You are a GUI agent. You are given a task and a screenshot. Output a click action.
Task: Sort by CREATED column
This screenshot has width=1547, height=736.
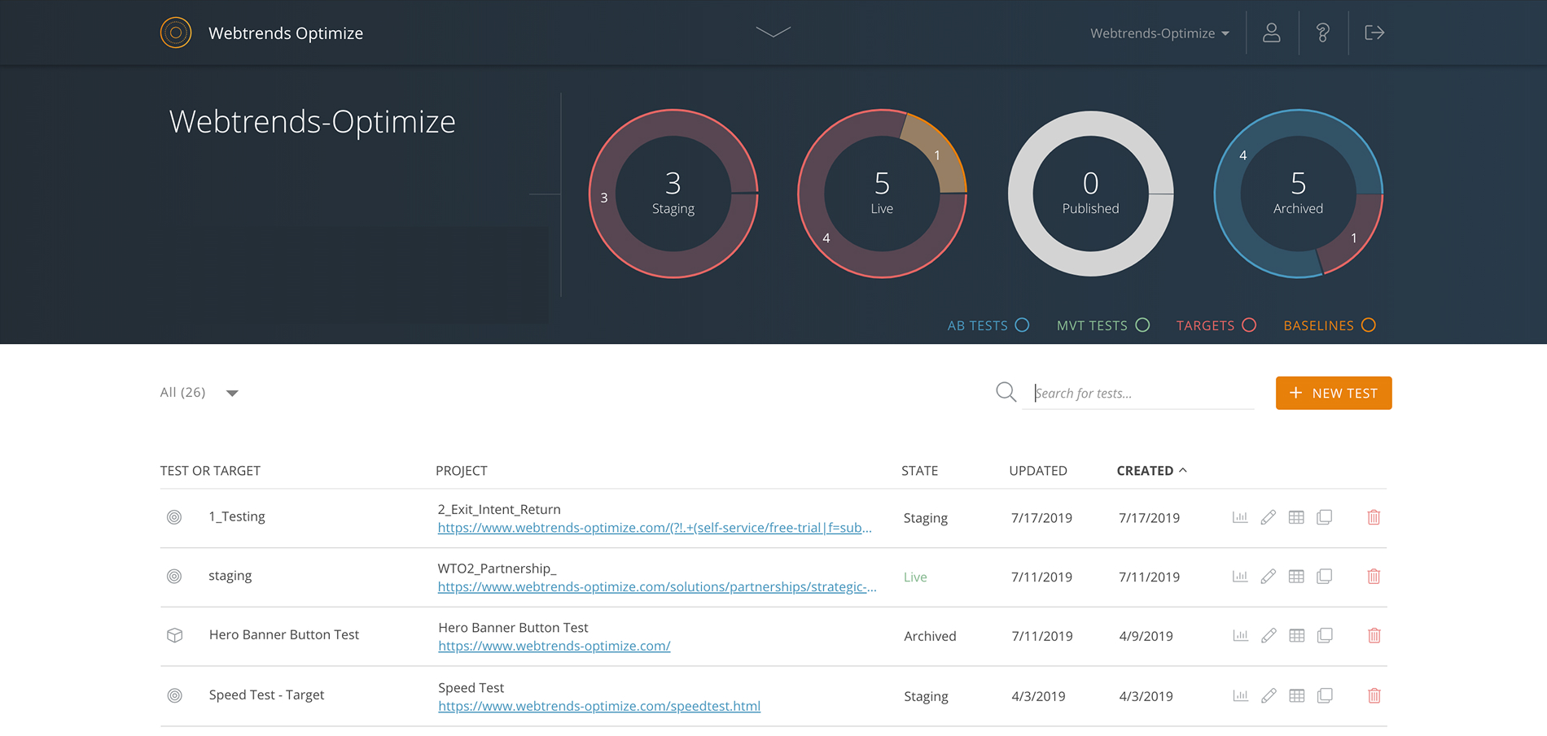[1151, 471]
